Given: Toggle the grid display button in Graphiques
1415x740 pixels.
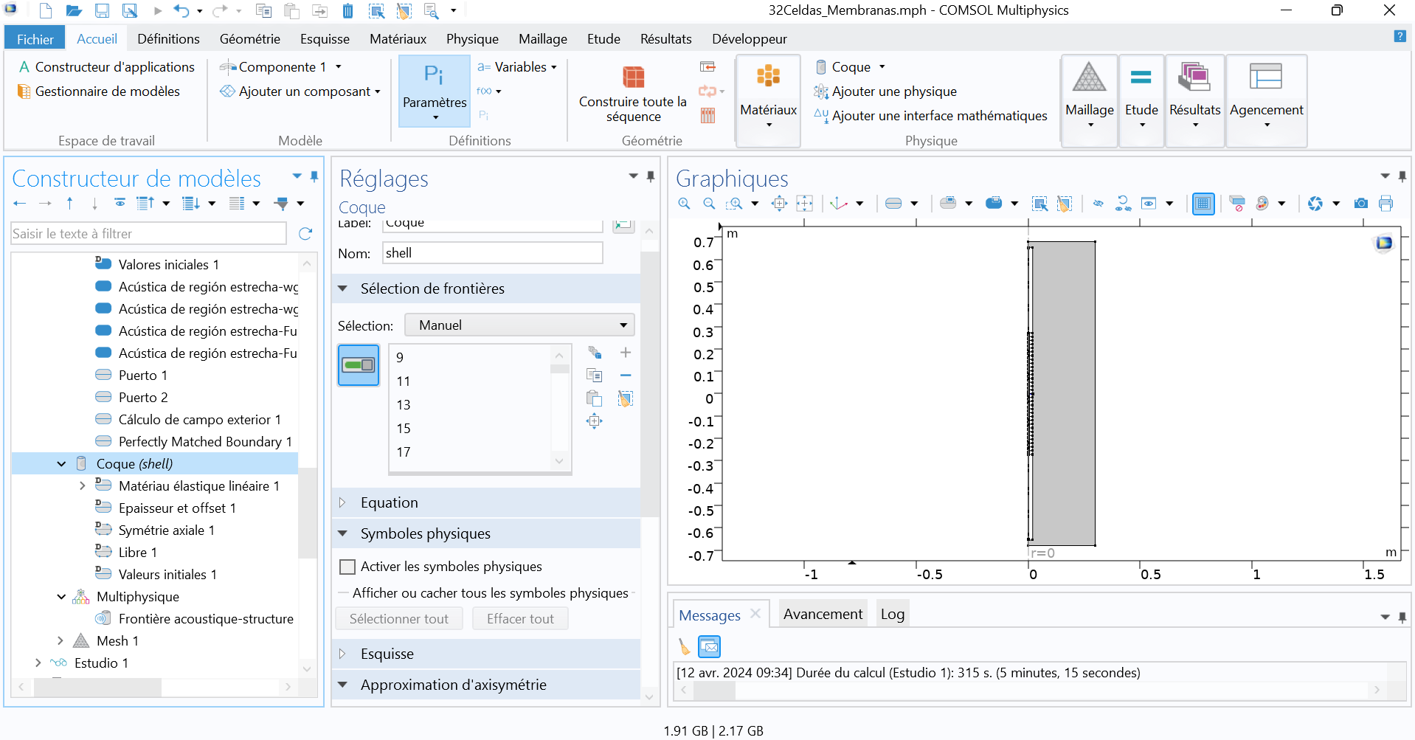Looking at the screenshot, I should (x=1203, y=204).
